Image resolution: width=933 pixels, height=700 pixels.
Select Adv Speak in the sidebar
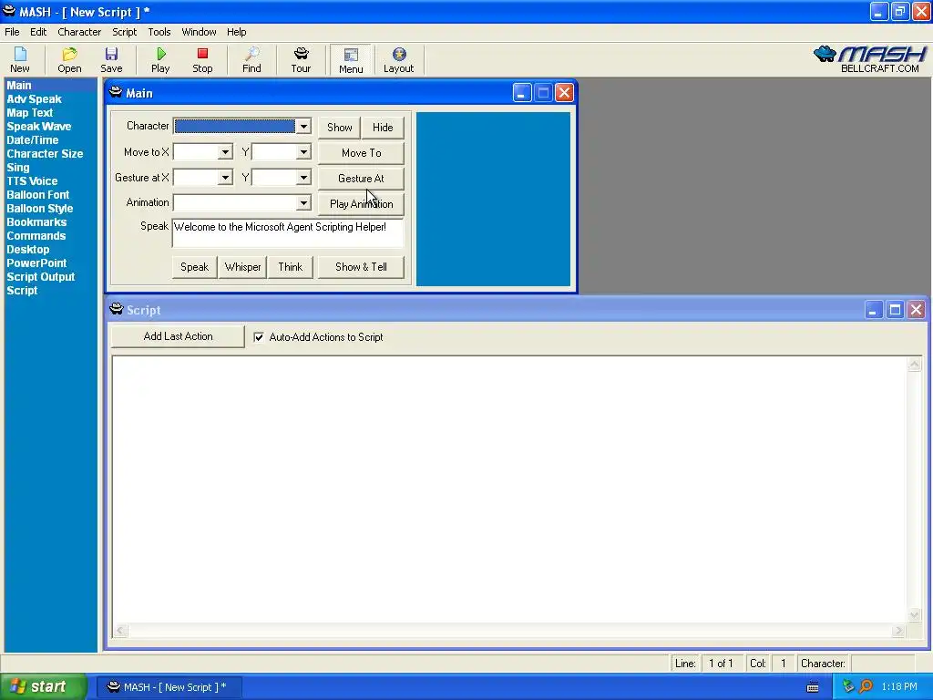(x=34, y=99)
